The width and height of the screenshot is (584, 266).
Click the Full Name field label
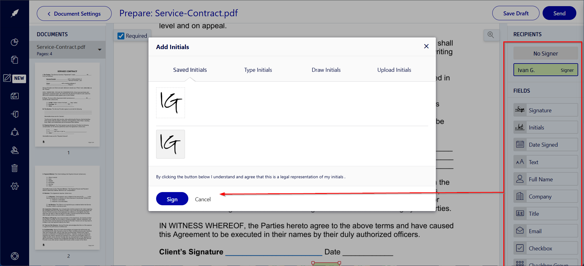[541, 179]
